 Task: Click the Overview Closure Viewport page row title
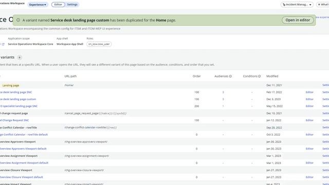point(16,170)
